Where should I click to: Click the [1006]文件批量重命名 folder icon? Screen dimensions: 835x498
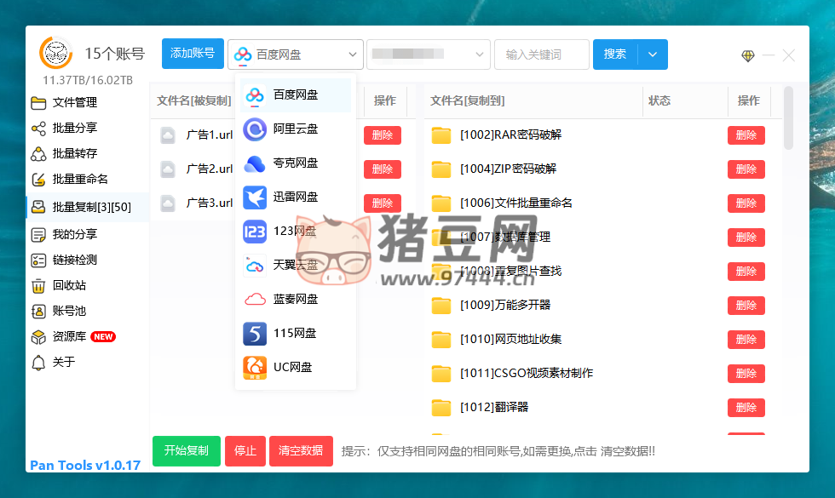(441, 203)
